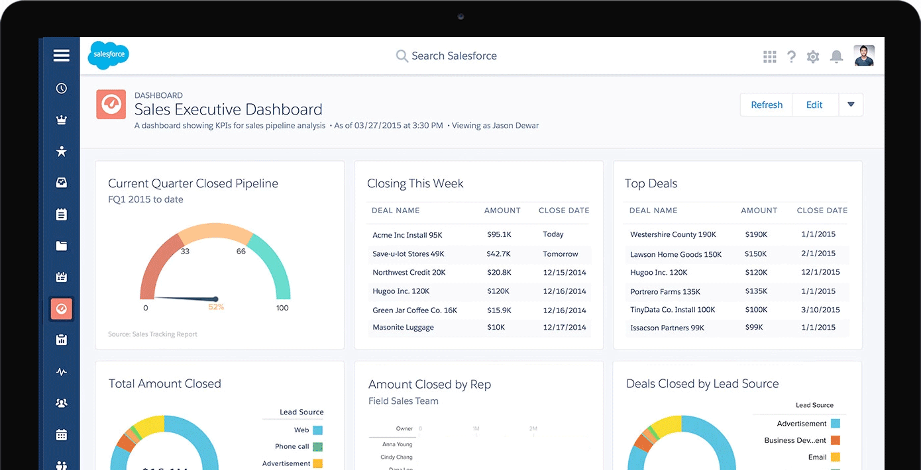The width and height of the screenshot is (921, 470).
Task: Open the calendar sidebar icon
Action: [62, 435]
